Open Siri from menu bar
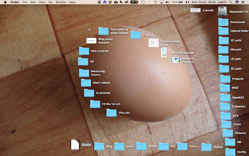Viewport: 249px width, 156px height. coord(237,2)
